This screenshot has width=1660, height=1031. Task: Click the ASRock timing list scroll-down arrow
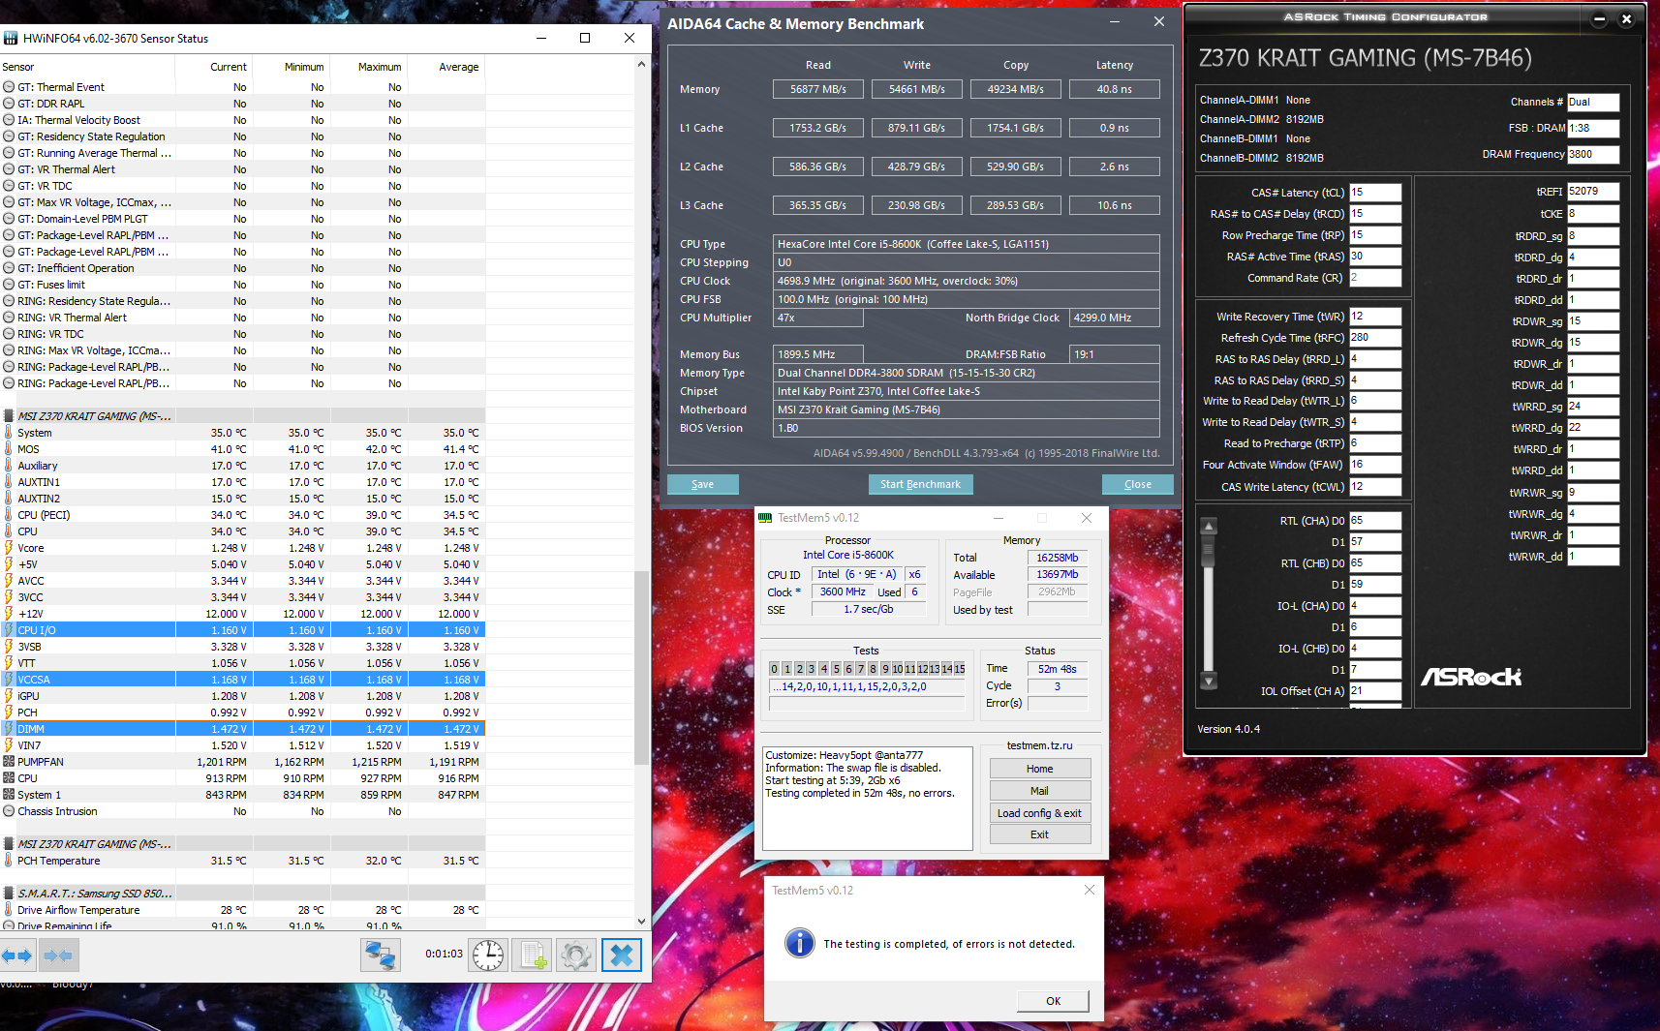1209,681
